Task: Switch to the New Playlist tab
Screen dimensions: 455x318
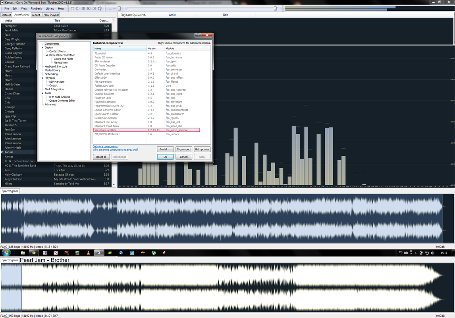Action: (51, 15)
